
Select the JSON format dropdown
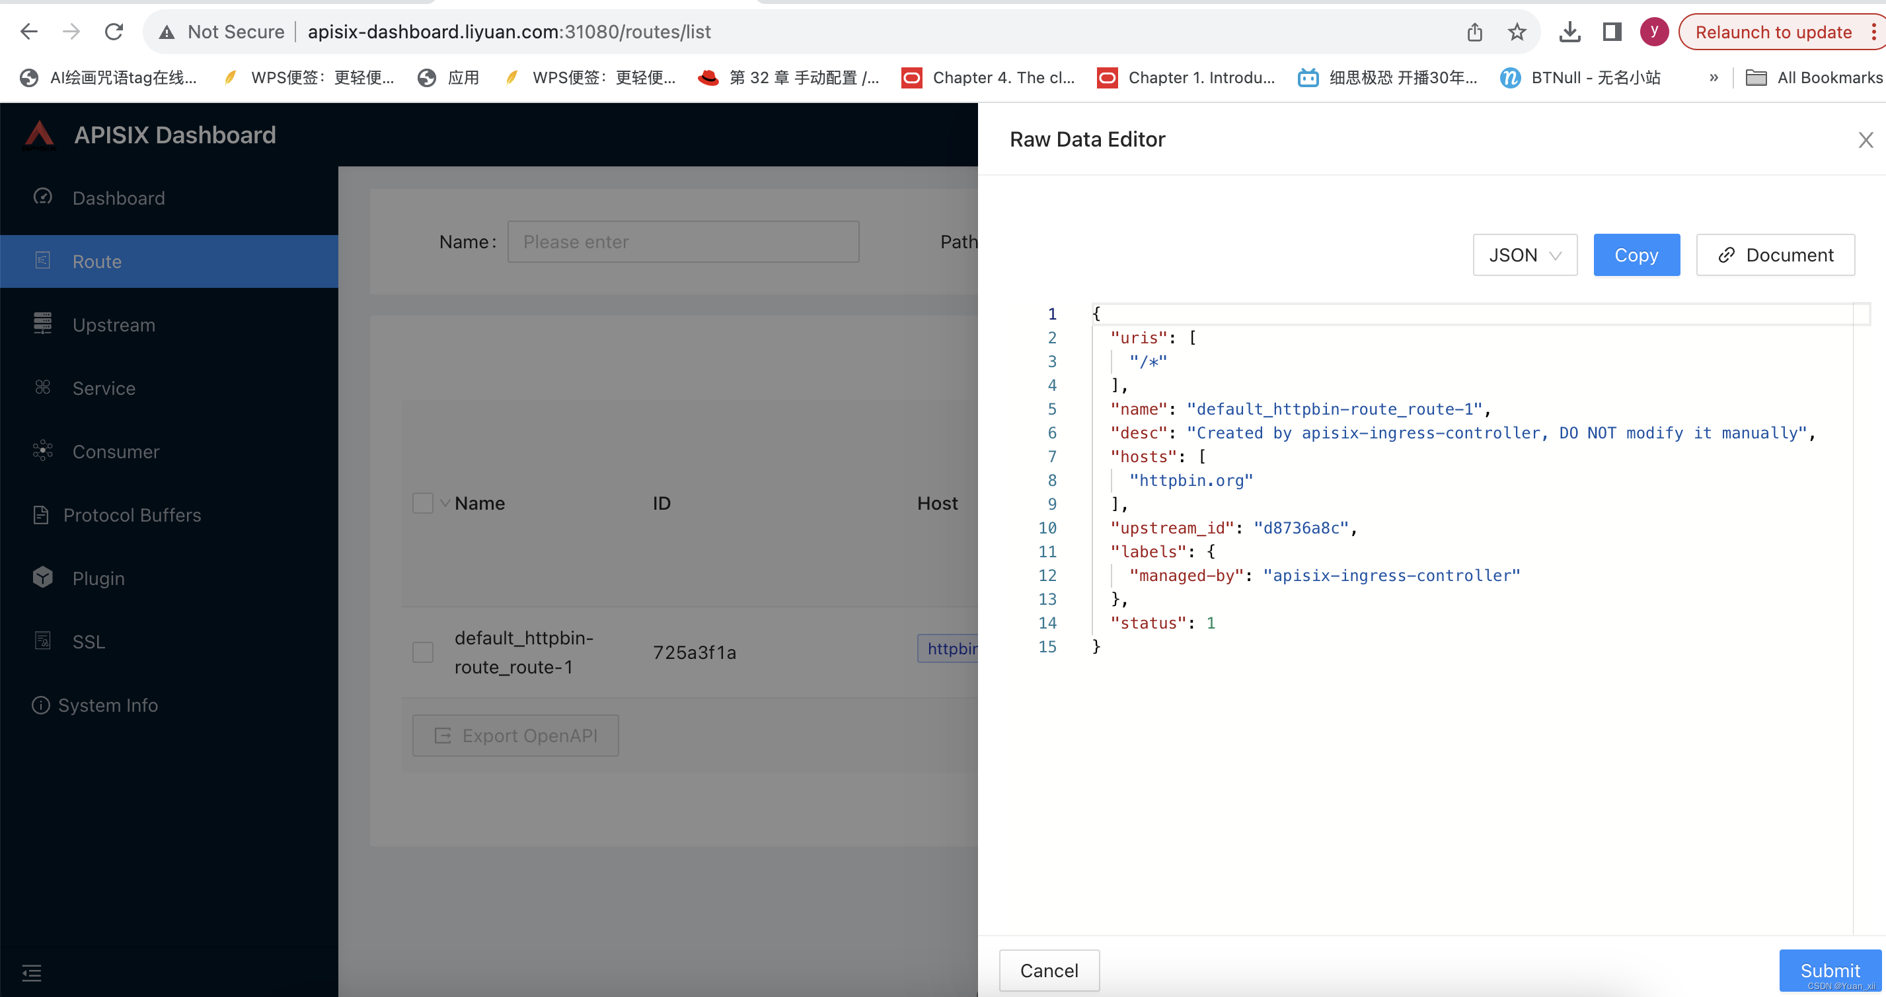pos(1523,254)
